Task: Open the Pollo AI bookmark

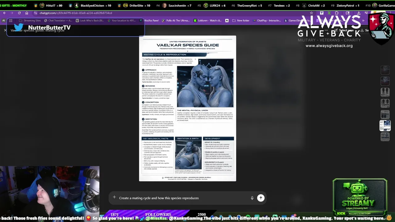Action: [176, 21]
